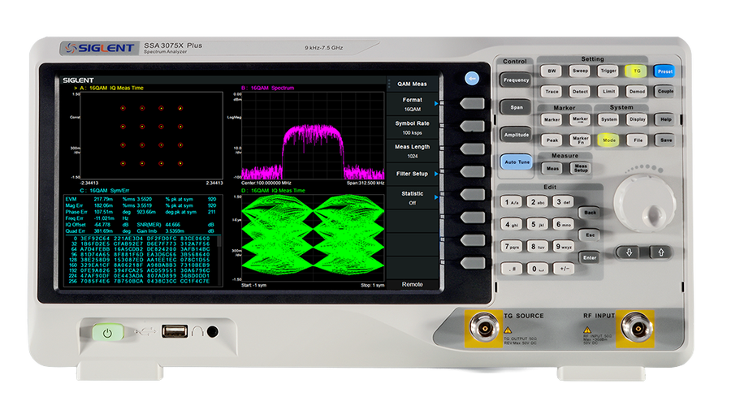Image resolution: width=731 pixels, height=414 pixels.
Task: Click the File key
Action: (638, 140)
